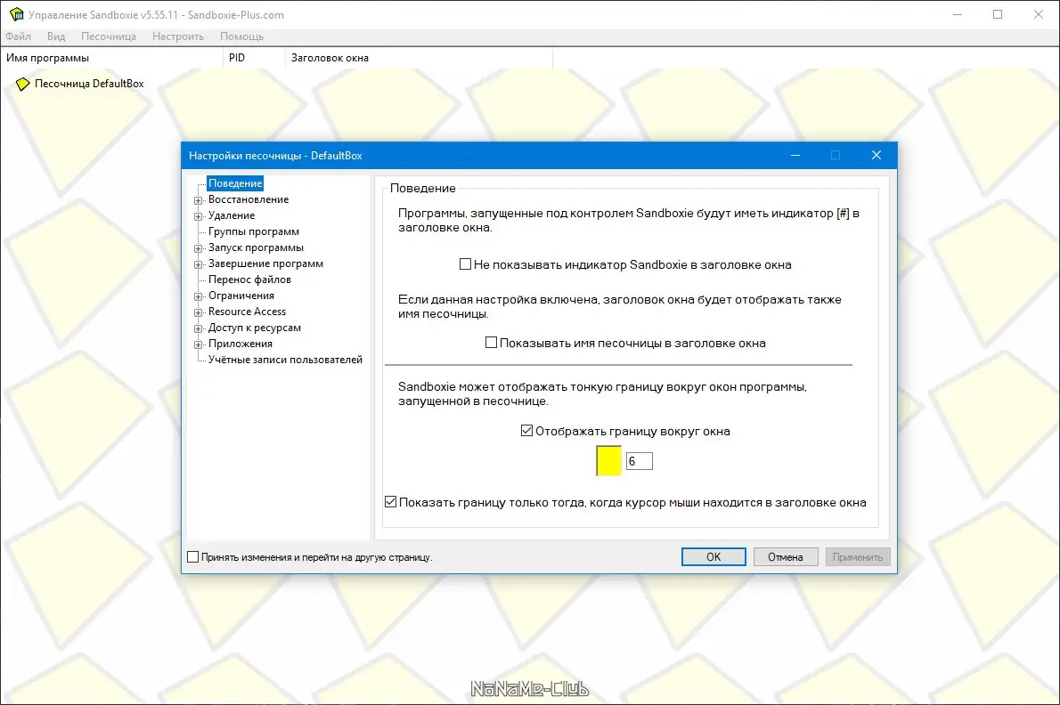
Task: Select Ограничения label in settings tree
Action: (x=241, y=296)
